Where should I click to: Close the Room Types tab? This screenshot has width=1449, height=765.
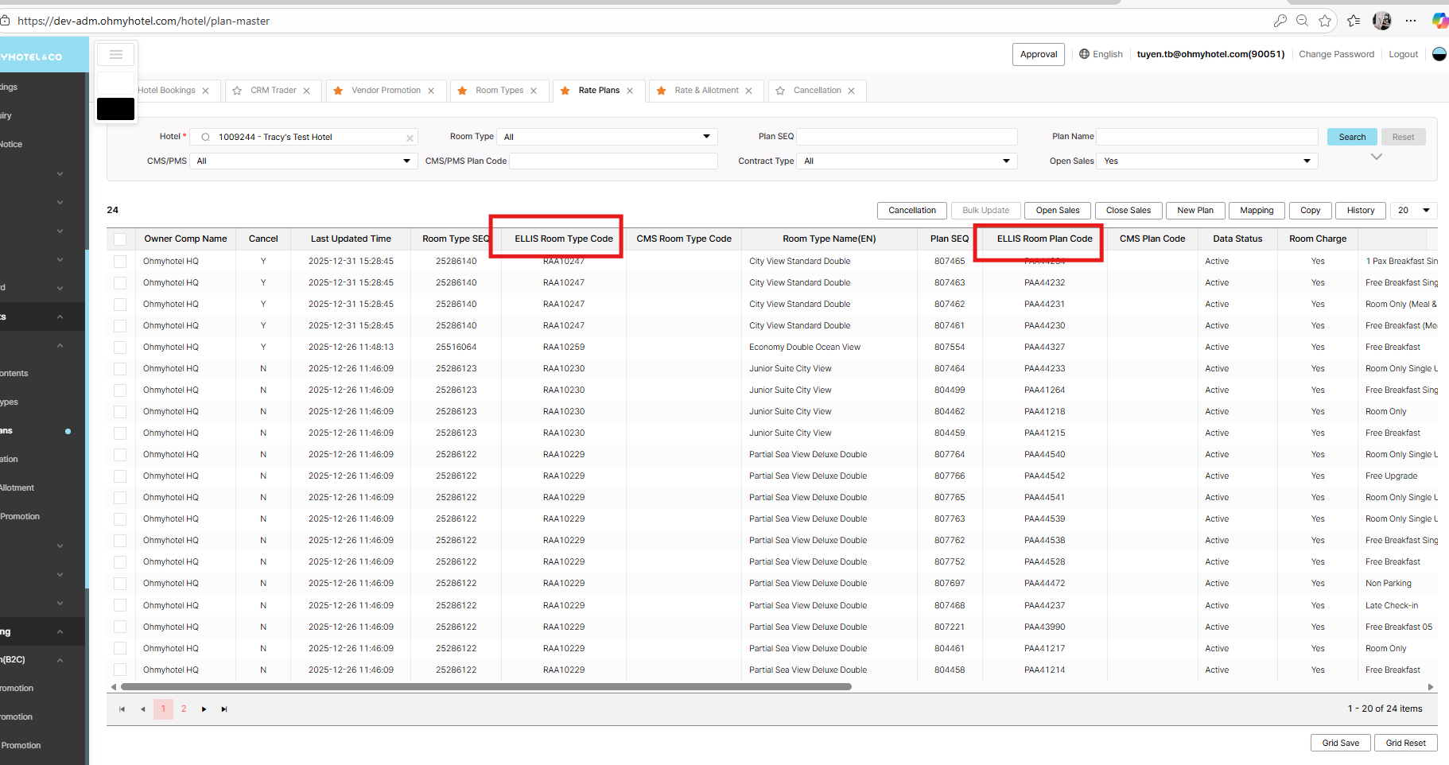coord(534,91)
